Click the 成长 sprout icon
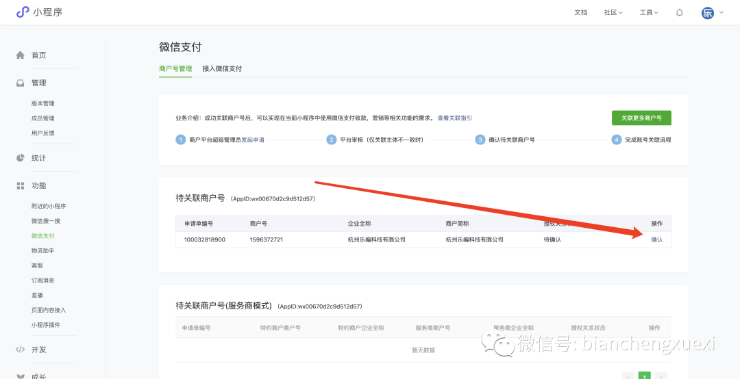 point(20,376)
